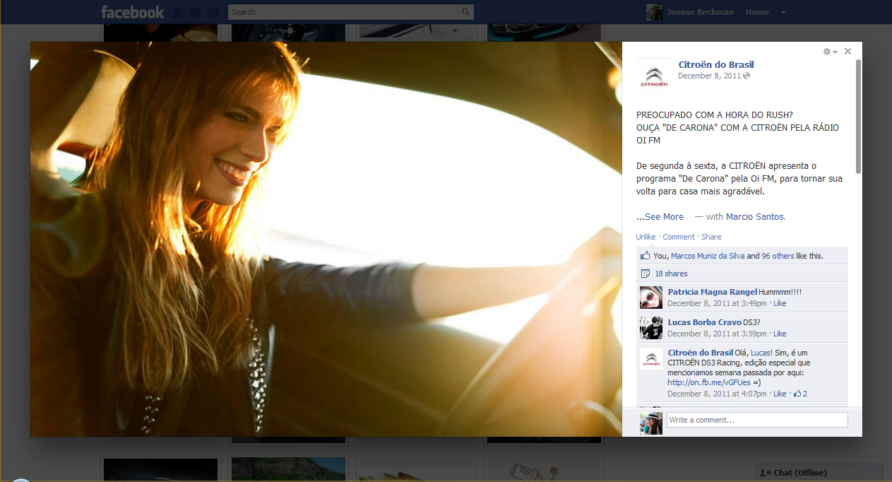The height and width of the screenshot is (482, 892).
Task: Click the comments panel scrollbar
Action: point(858,117)
